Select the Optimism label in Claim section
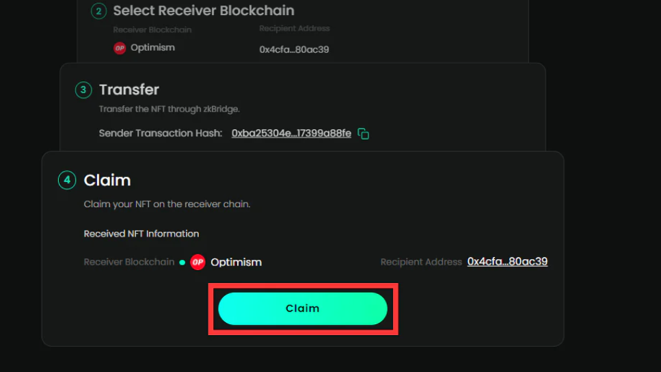 [x=236, y=263]
